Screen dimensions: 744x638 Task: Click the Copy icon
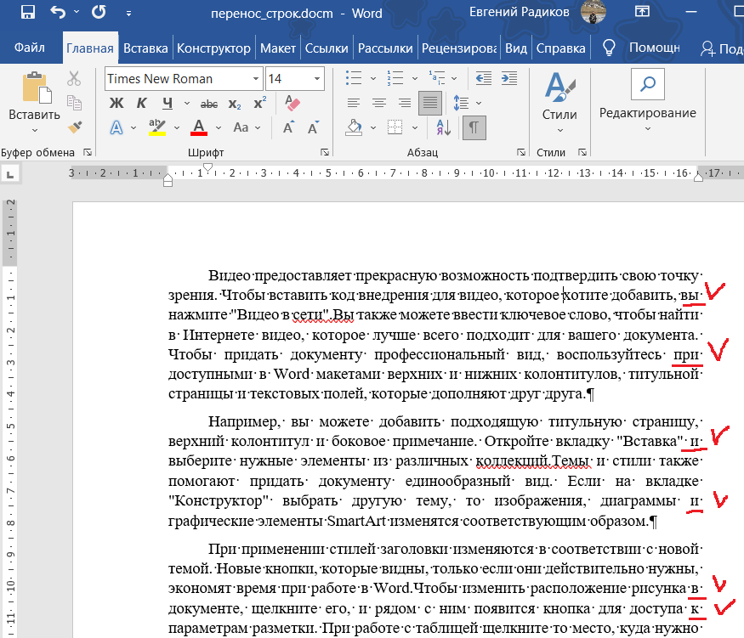coord(74,103)
